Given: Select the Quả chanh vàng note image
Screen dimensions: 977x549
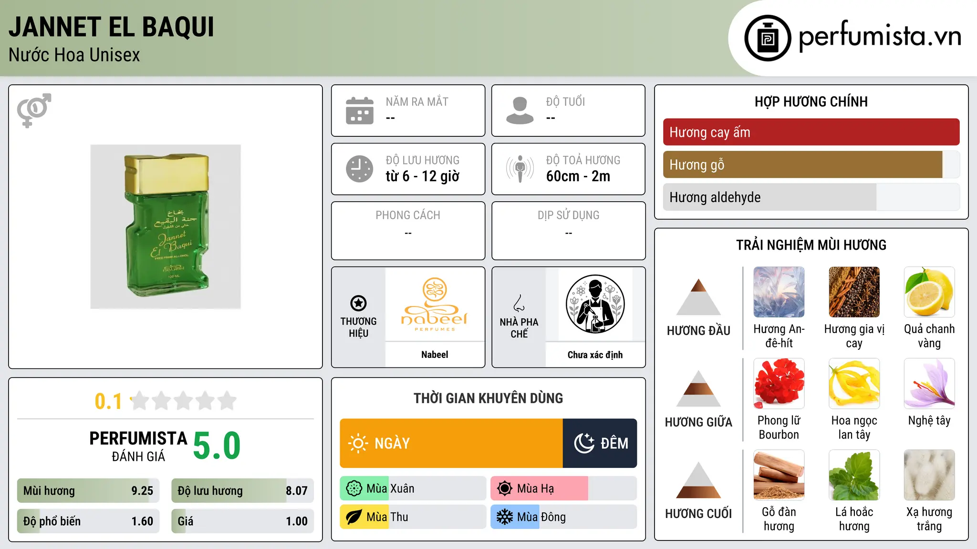Looking at the screenshot, I should [929, 292].
